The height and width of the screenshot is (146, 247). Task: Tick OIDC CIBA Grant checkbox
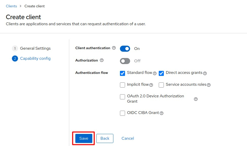point(122,113)
